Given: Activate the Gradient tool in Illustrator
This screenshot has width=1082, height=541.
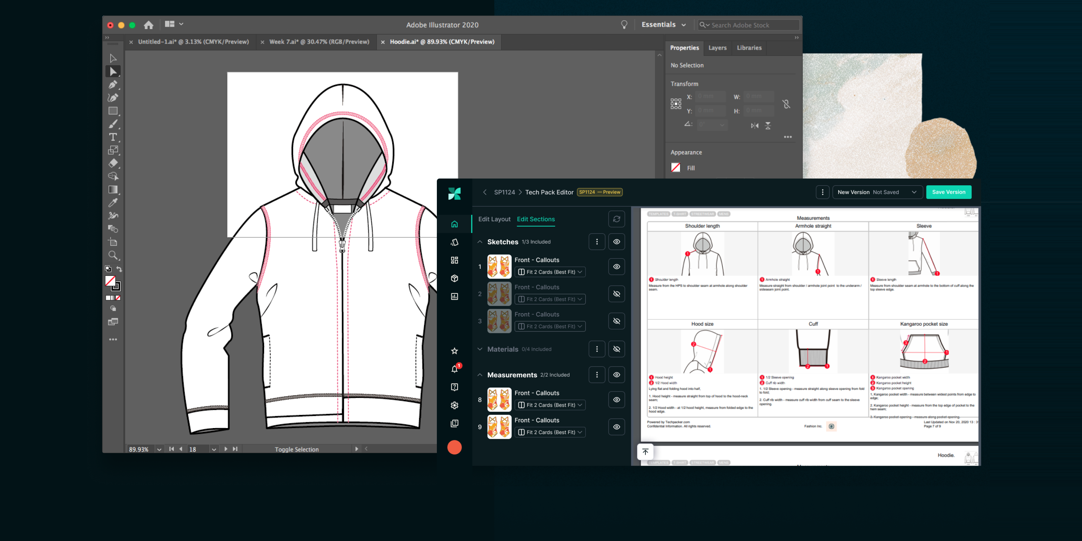Looking at the screenshot, I should pos(113,189).
